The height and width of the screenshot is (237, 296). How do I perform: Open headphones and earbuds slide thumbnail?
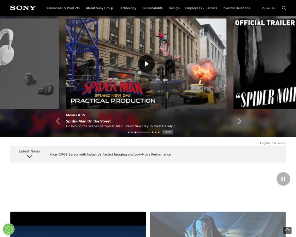[30, 64]
